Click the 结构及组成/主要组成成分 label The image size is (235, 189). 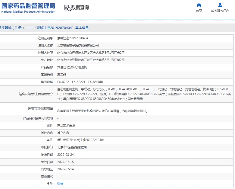click(36, 94)
